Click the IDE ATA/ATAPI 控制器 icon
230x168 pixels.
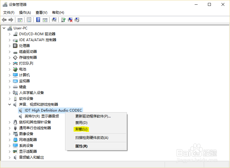pos(15,40)
